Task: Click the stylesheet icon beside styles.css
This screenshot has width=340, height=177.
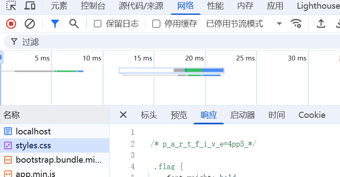Action: (8, 146)
